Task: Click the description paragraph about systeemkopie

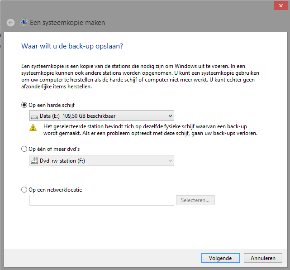Action: click(x=140, y=76)
